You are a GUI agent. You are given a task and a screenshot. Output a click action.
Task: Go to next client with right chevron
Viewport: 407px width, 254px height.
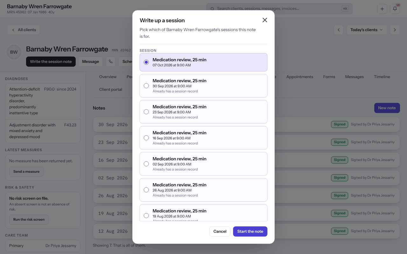[x=395, y=30]
